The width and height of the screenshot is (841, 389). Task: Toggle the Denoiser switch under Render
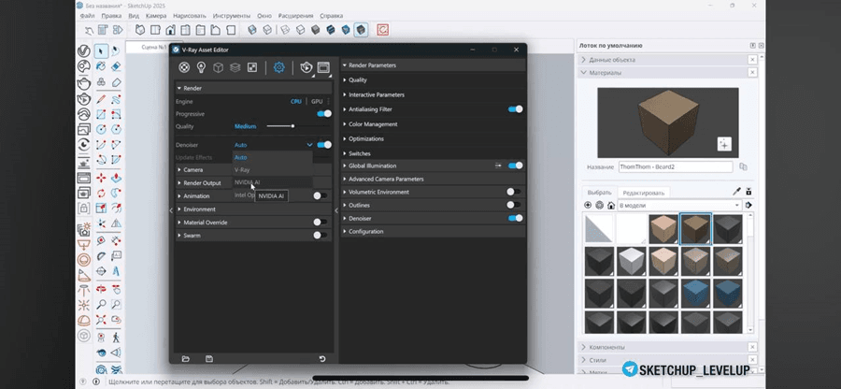[x=324, y=145]
